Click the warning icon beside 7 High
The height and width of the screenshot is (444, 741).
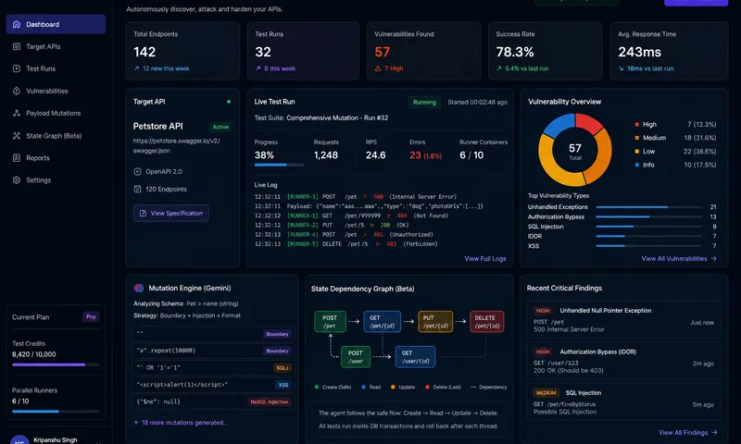click(x=378, y=68)
